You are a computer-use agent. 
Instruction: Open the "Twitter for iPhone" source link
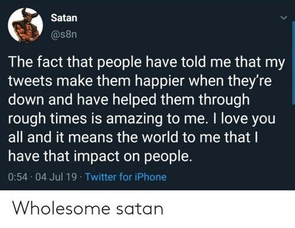126,177
